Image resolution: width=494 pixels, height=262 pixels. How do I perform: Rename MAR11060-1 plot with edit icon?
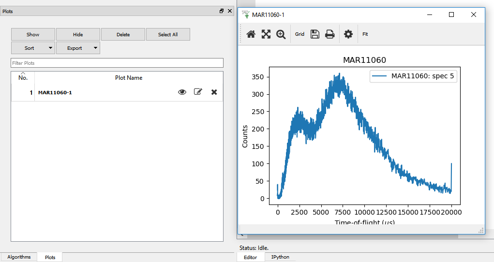(x=198, y=92)
